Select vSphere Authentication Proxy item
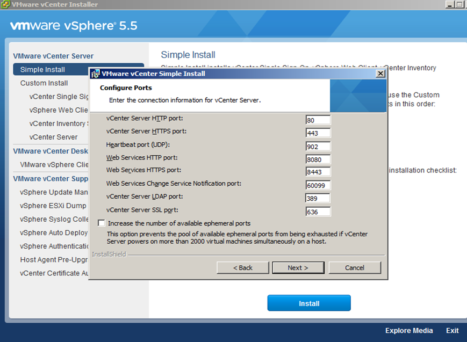The height and width of the screenshot is (342, 467). 54,246
